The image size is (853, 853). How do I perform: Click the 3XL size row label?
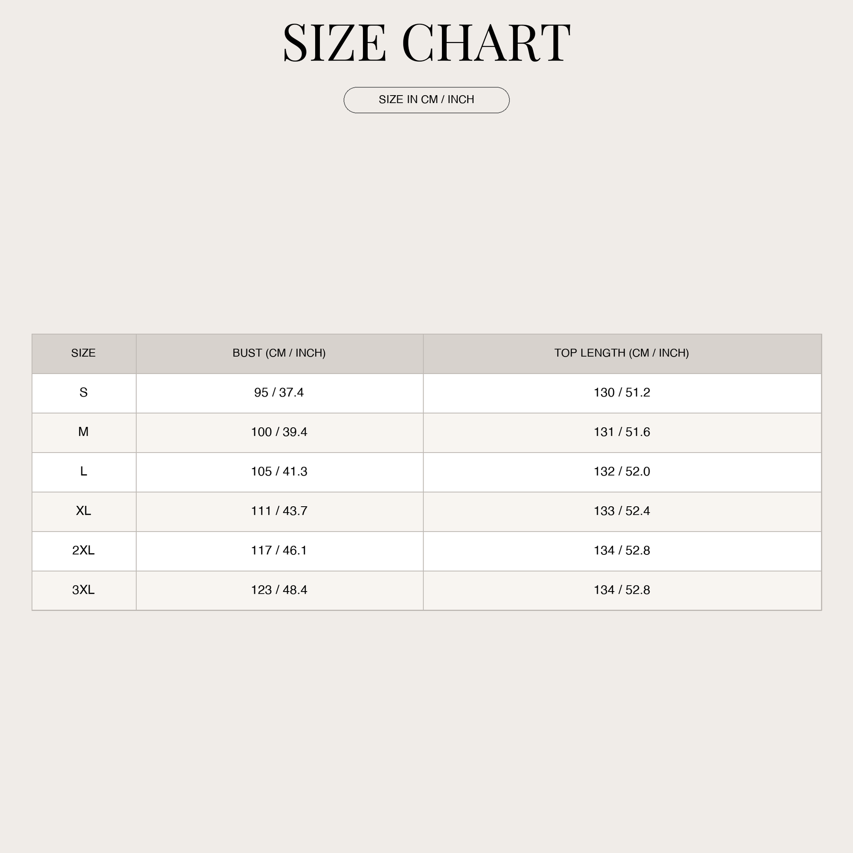(84, 590)
